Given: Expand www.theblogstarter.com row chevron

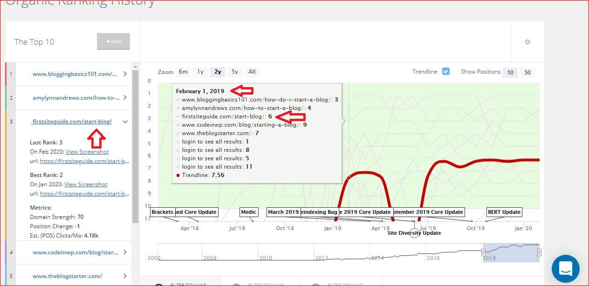Looking at the screenshot, I should [x=125, y=276].
